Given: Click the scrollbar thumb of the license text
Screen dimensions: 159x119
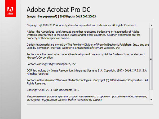Looking at the screenshot, I should click(x=151, y=58).
